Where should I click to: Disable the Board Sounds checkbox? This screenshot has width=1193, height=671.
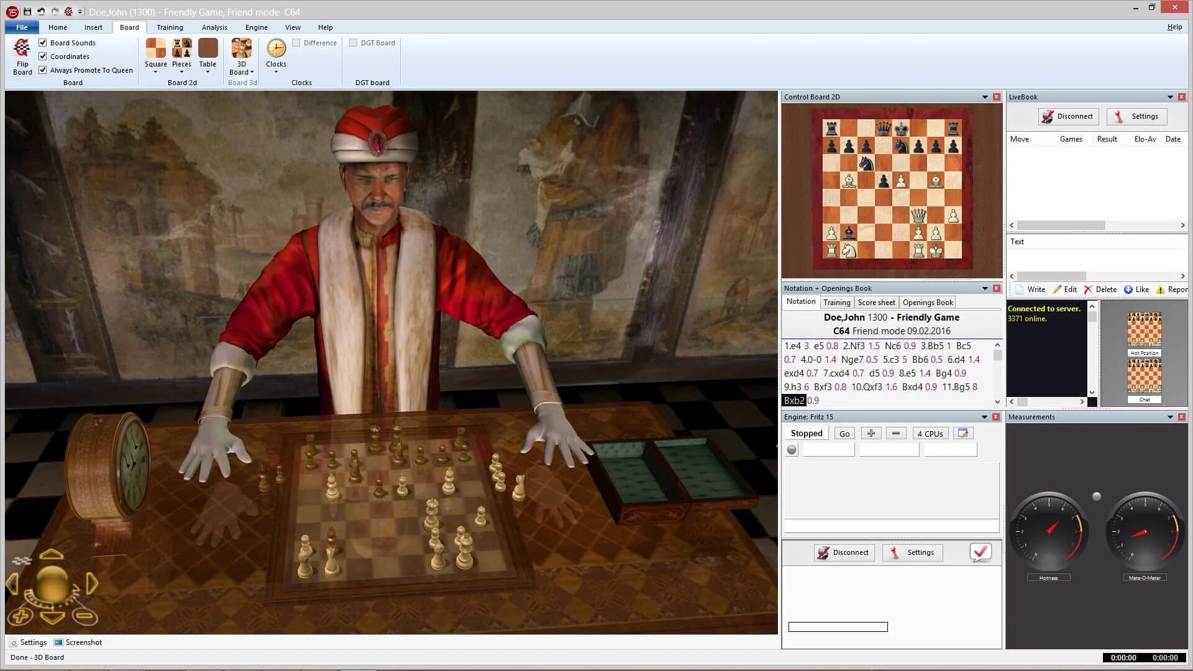tap(42, 42)
